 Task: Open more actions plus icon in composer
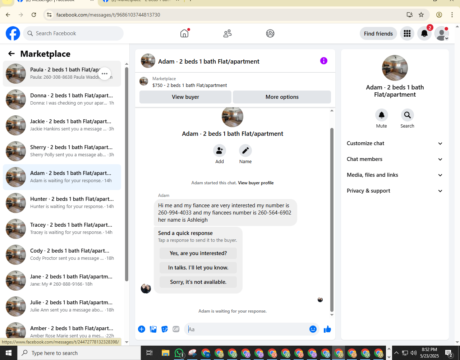pyautogui.click(x=142, y=329)
